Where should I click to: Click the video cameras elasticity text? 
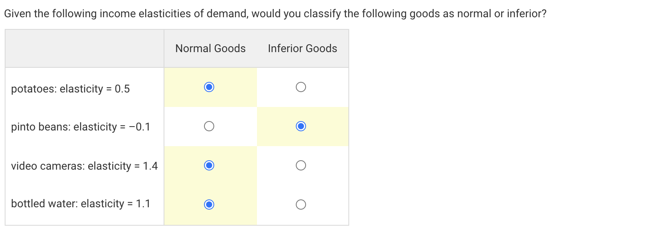[84, 166]
